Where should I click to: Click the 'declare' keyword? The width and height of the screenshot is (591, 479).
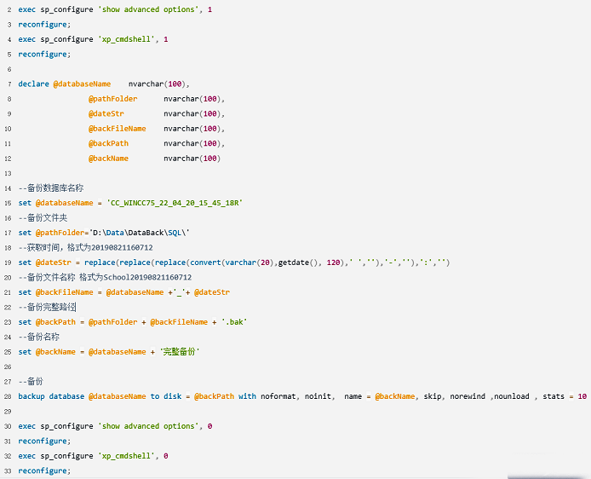click(34, 84)
